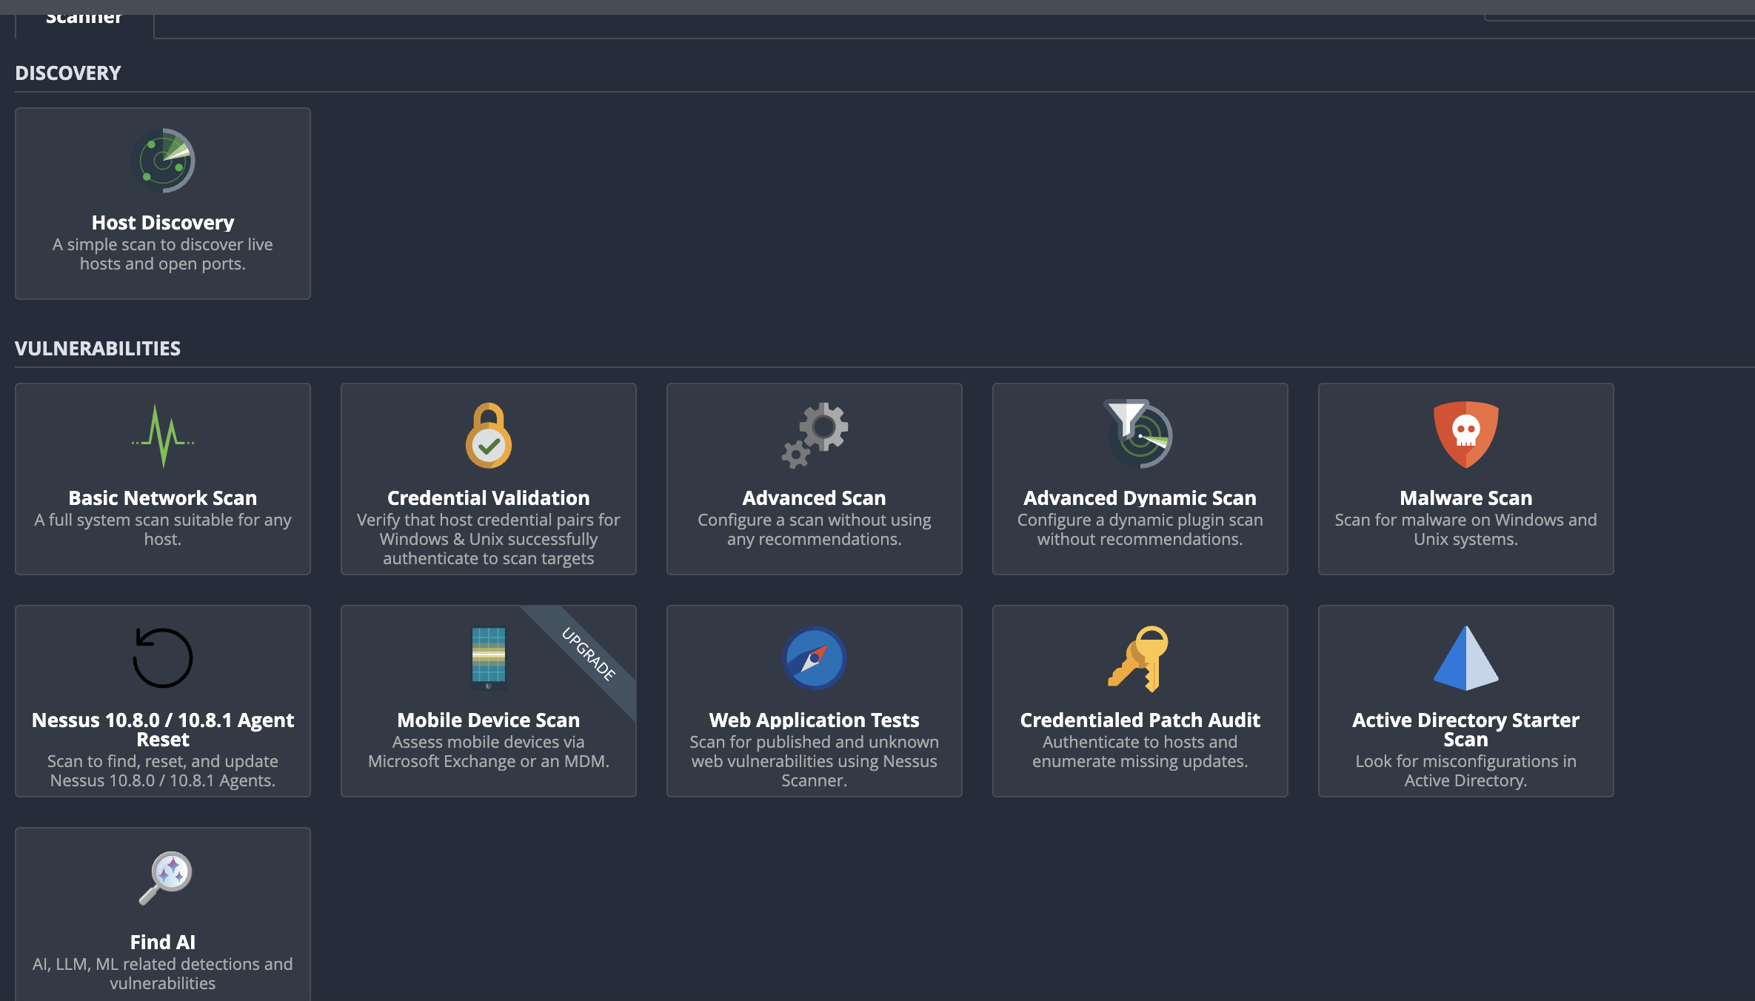The height and width of the screenshot is (1001, 1755).
Task: Click 'Authenticate to hosts and enumerate' description
Action: pyautogui.click(x=1140, y=751)
